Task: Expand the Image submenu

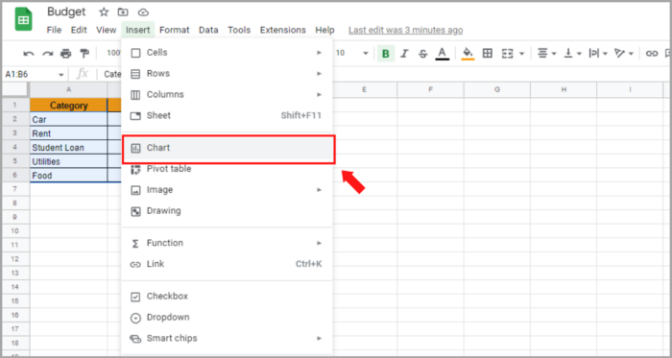Action: [227, 190]
